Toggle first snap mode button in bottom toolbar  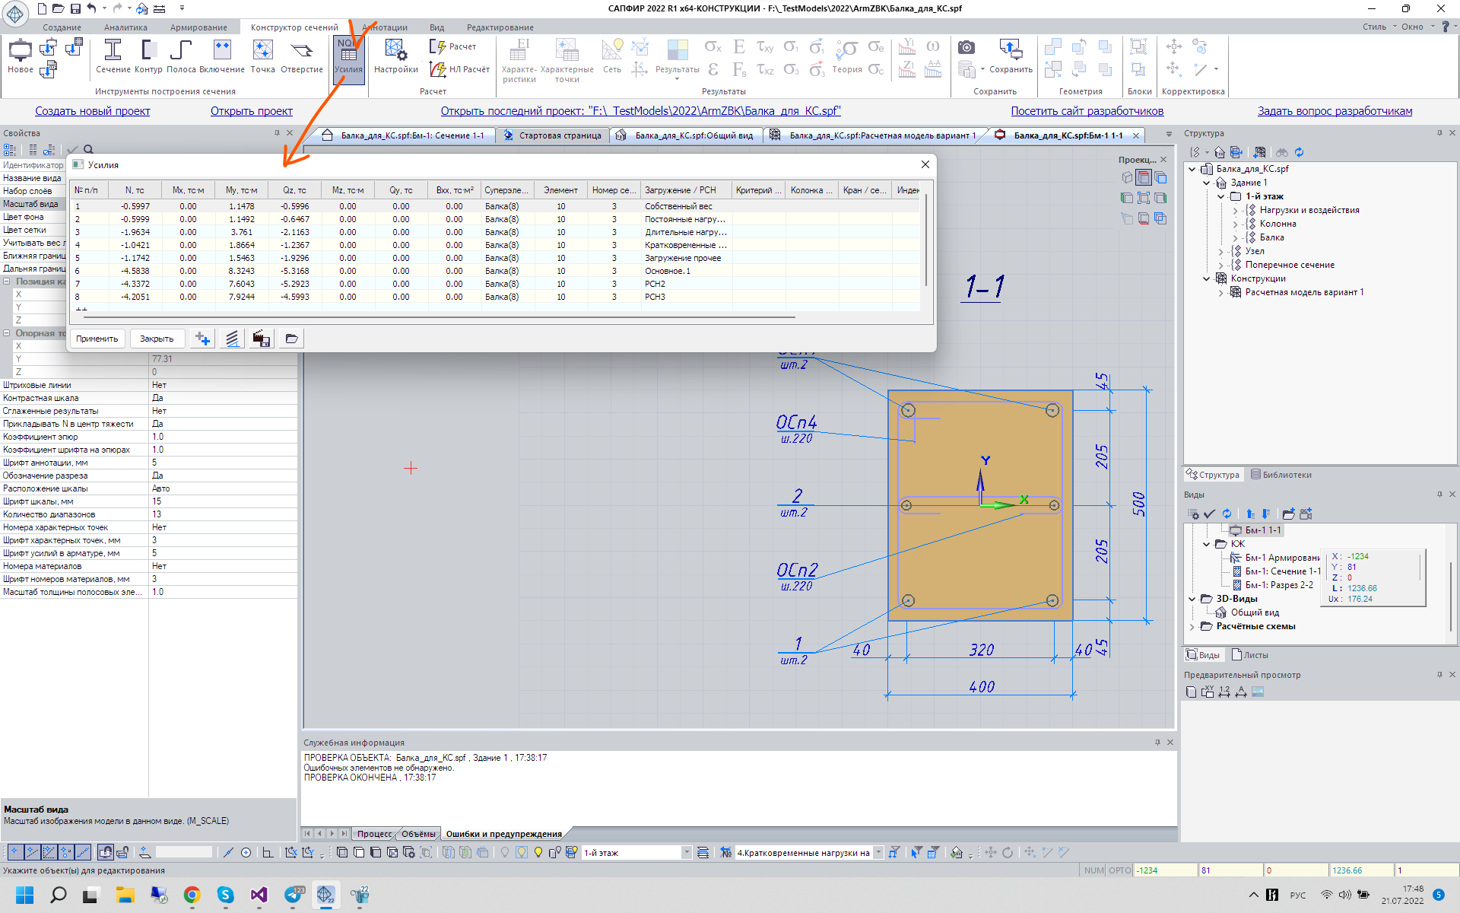(x=14, y=852)
